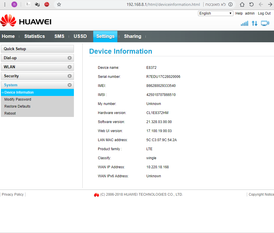Open Modify Password page
274x233 pixels.
pyautogui.click(x=18, y=99)
